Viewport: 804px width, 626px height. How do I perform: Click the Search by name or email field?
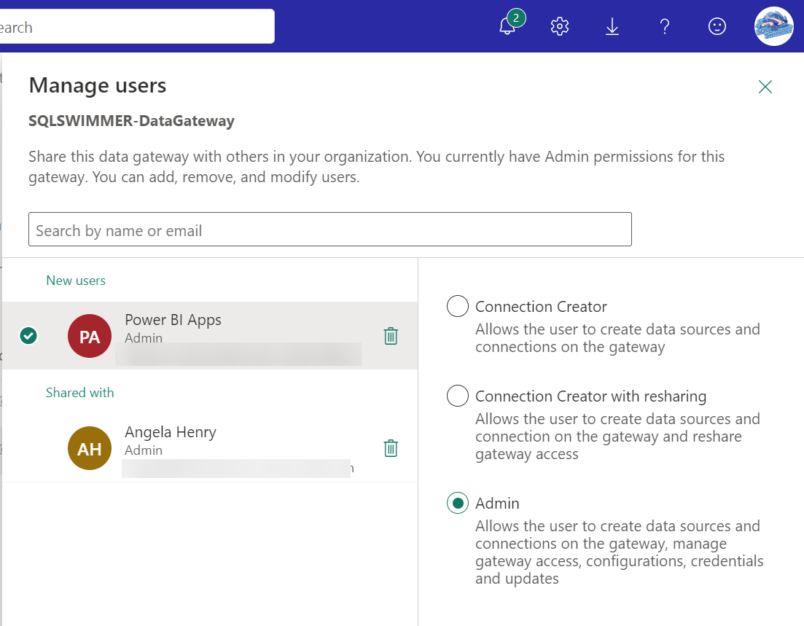(329, 230)
